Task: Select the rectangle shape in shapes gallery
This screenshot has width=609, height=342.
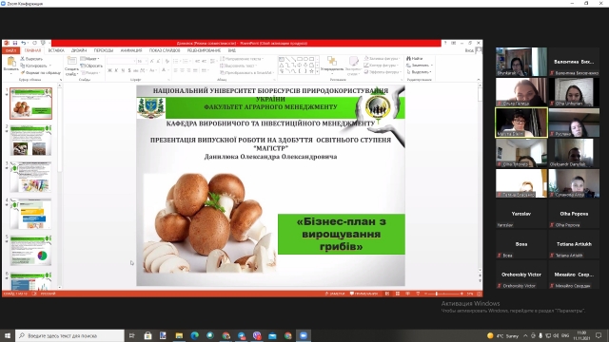Action: (x=299, y=59)
